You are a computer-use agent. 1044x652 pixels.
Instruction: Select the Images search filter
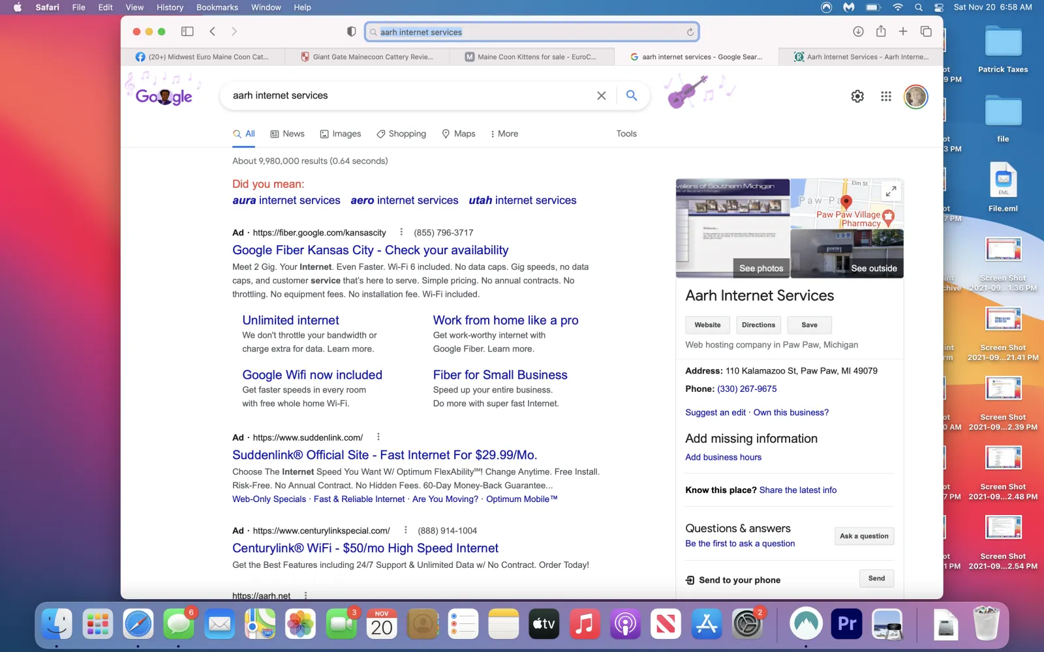click(341, 134)
